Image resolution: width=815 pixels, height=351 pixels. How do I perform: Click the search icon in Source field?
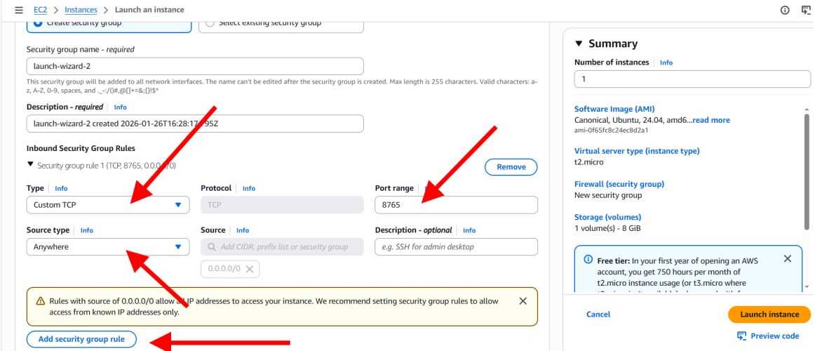tap(213, 247)
